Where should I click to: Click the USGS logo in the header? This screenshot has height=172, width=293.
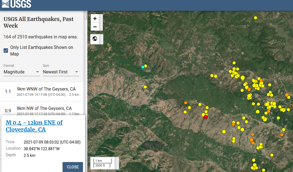[17, 4]
